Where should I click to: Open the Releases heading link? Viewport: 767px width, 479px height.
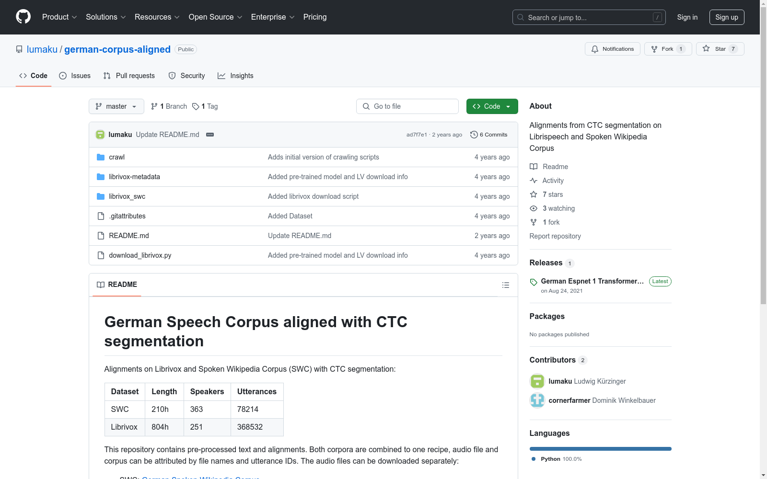[546, 262]
